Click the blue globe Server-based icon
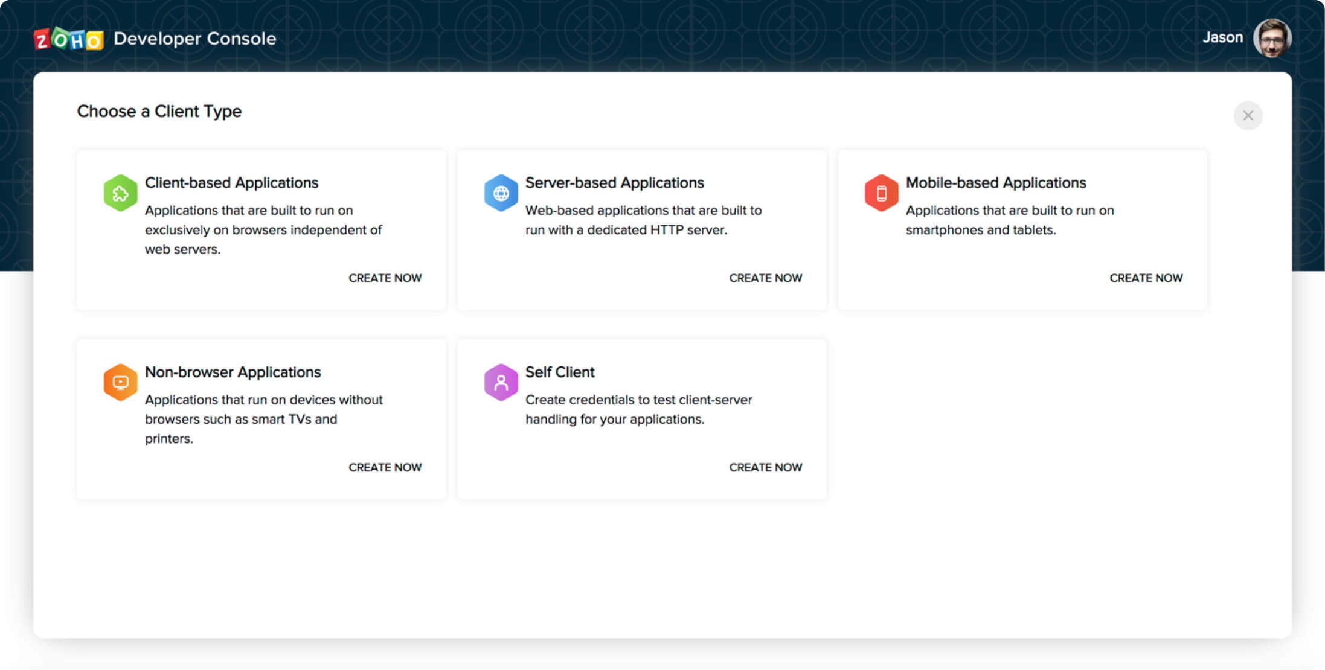 (x=501, y=193)
